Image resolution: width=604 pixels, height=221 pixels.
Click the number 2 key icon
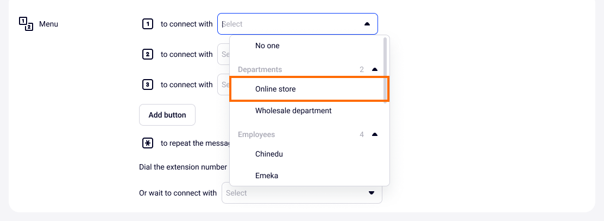(x=147, y=54)
